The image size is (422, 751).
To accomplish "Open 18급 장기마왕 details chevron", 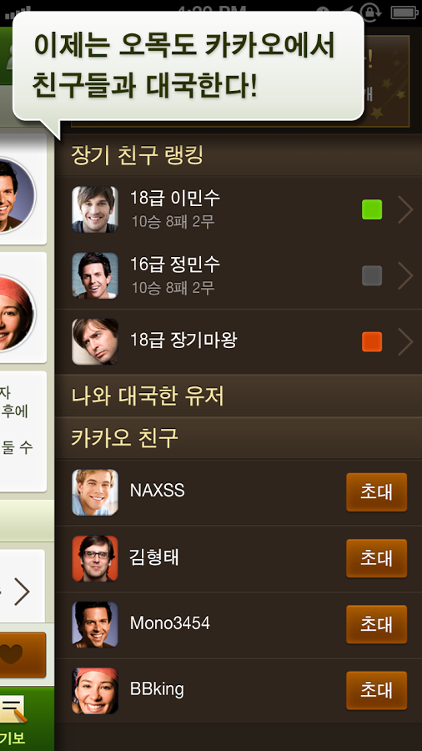I will (x=405, y=342).
